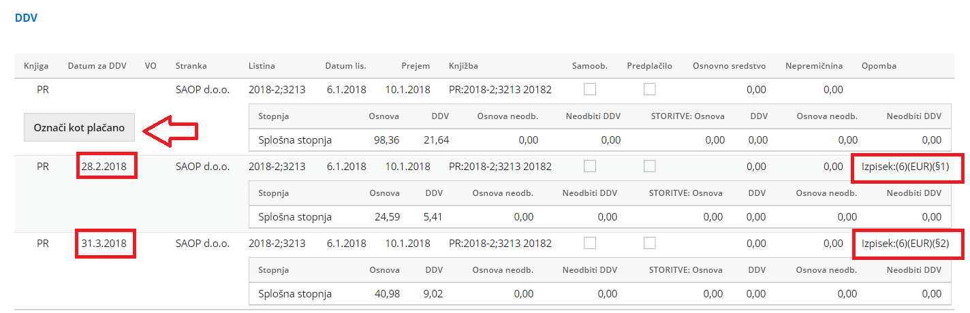
Task: Click the Stranka column header
Action: (x=191, y=66)
